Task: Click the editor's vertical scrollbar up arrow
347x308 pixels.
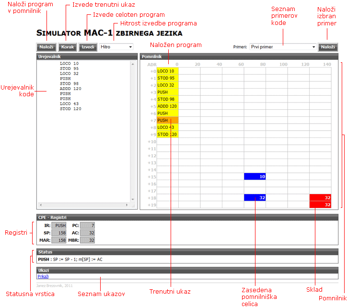Action: (x=133, y=63)
